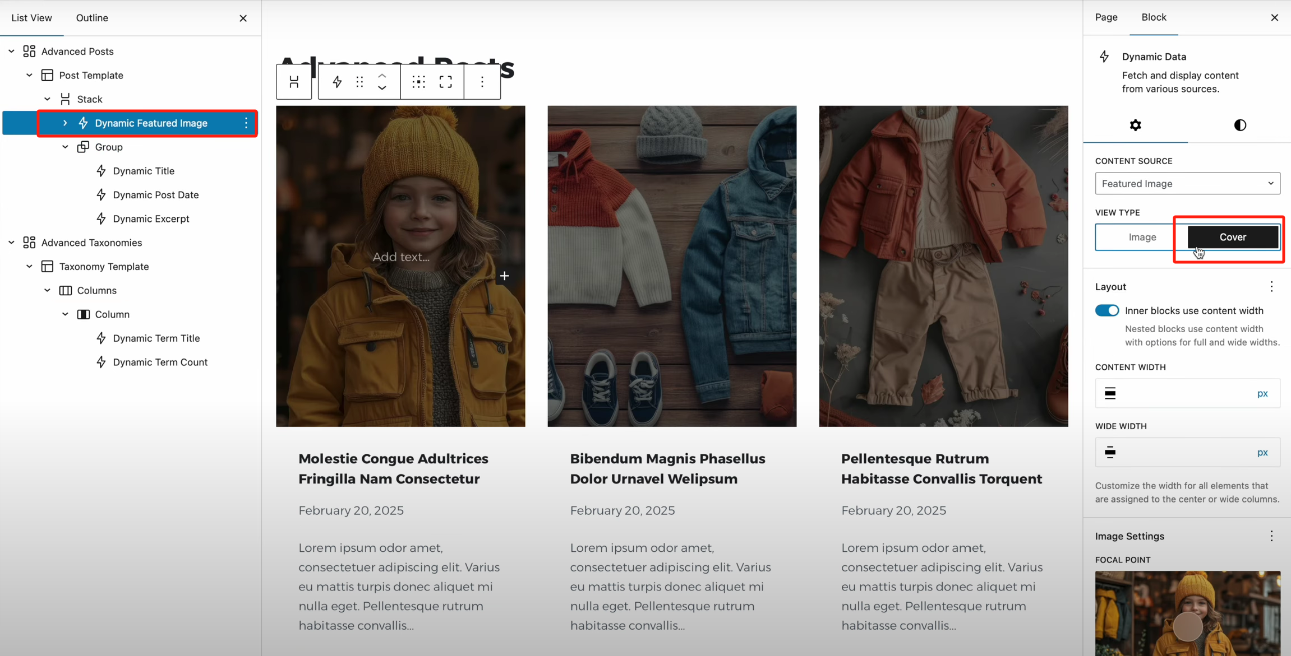Image resolution: width=1291 pixels, height=656 pixels.
Task: Select Dynamic Excerpt in list view
Action: pos(151,218)
